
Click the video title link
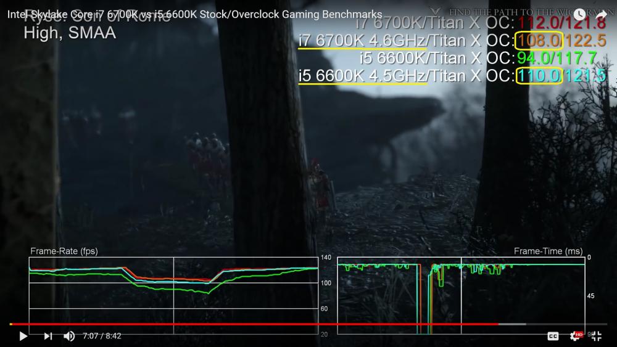pos(195,15)
